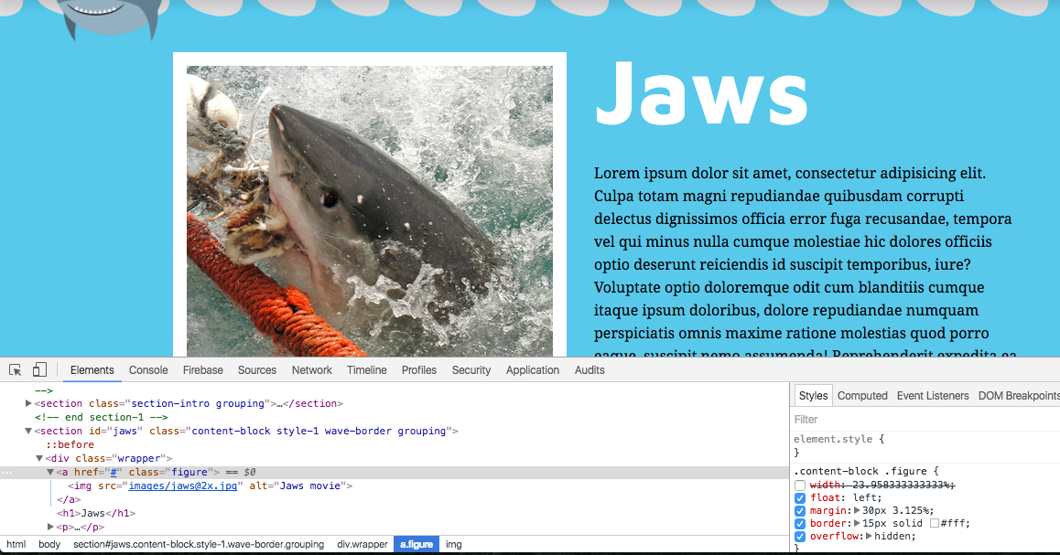Click the white border color swatch
The image size is (1060, 555).
[935, 524]
